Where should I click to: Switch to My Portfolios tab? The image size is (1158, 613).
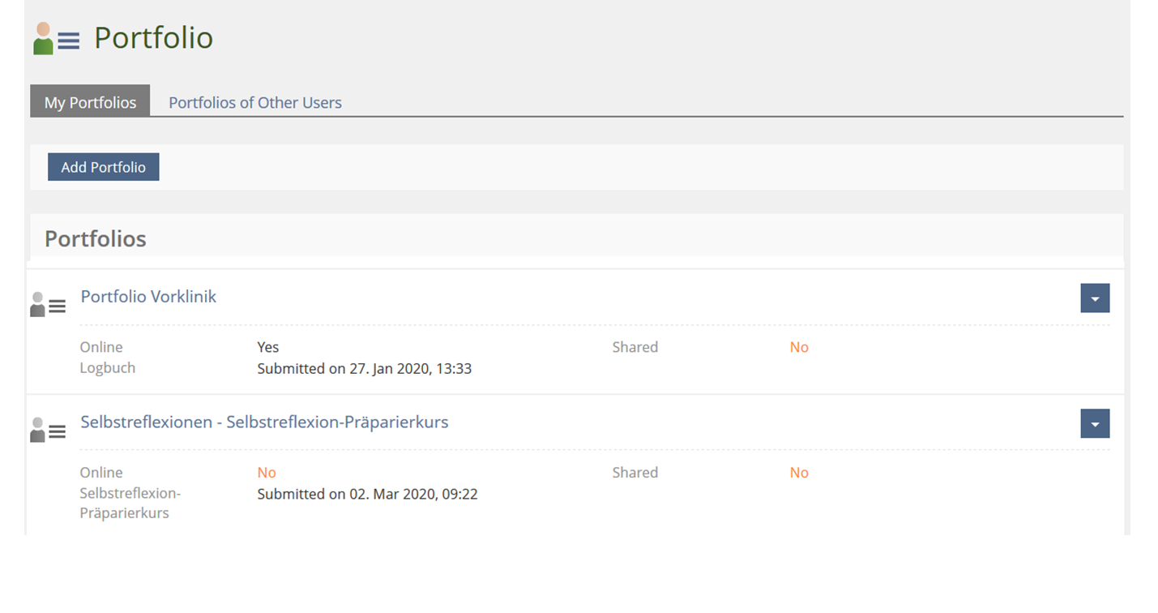point(90,102)
